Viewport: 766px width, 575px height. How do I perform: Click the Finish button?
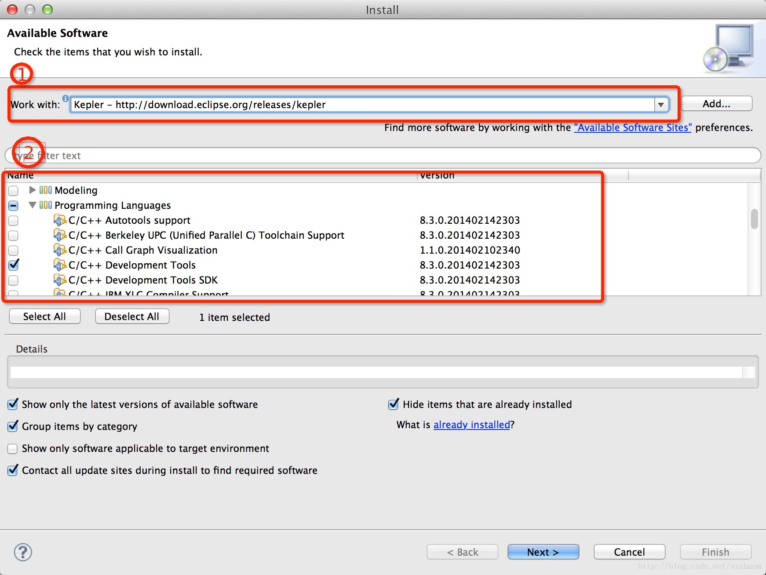coord(715,552)
